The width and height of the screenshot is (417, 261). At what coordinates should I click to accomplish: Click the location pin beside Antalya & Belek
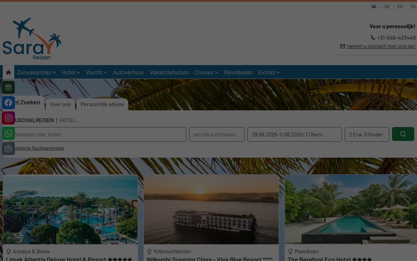pyautogui.click(x=9, y=251)
